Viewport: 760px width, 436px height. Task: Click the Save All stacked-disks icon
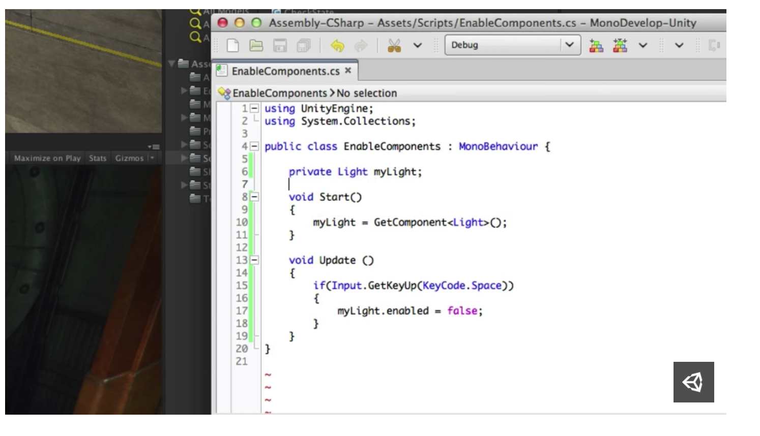point(303,46)
